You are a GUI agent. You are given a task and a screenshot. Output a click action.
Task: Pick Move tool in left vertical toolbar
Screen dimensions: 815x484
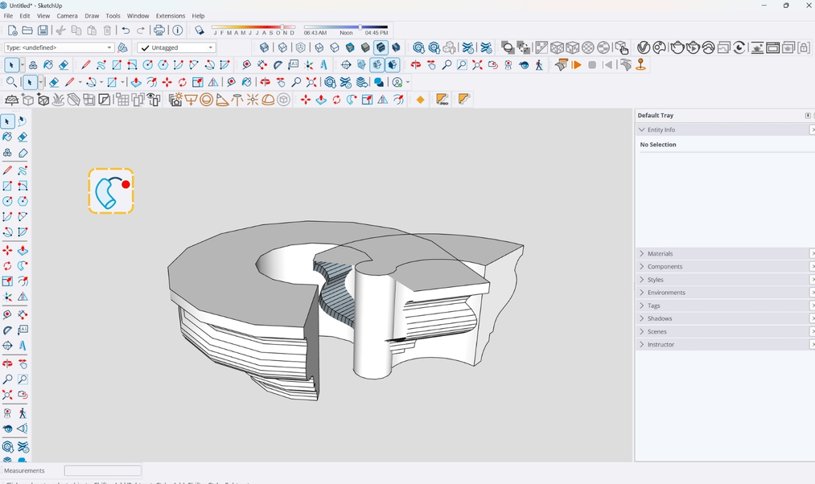tap(7, 251)
